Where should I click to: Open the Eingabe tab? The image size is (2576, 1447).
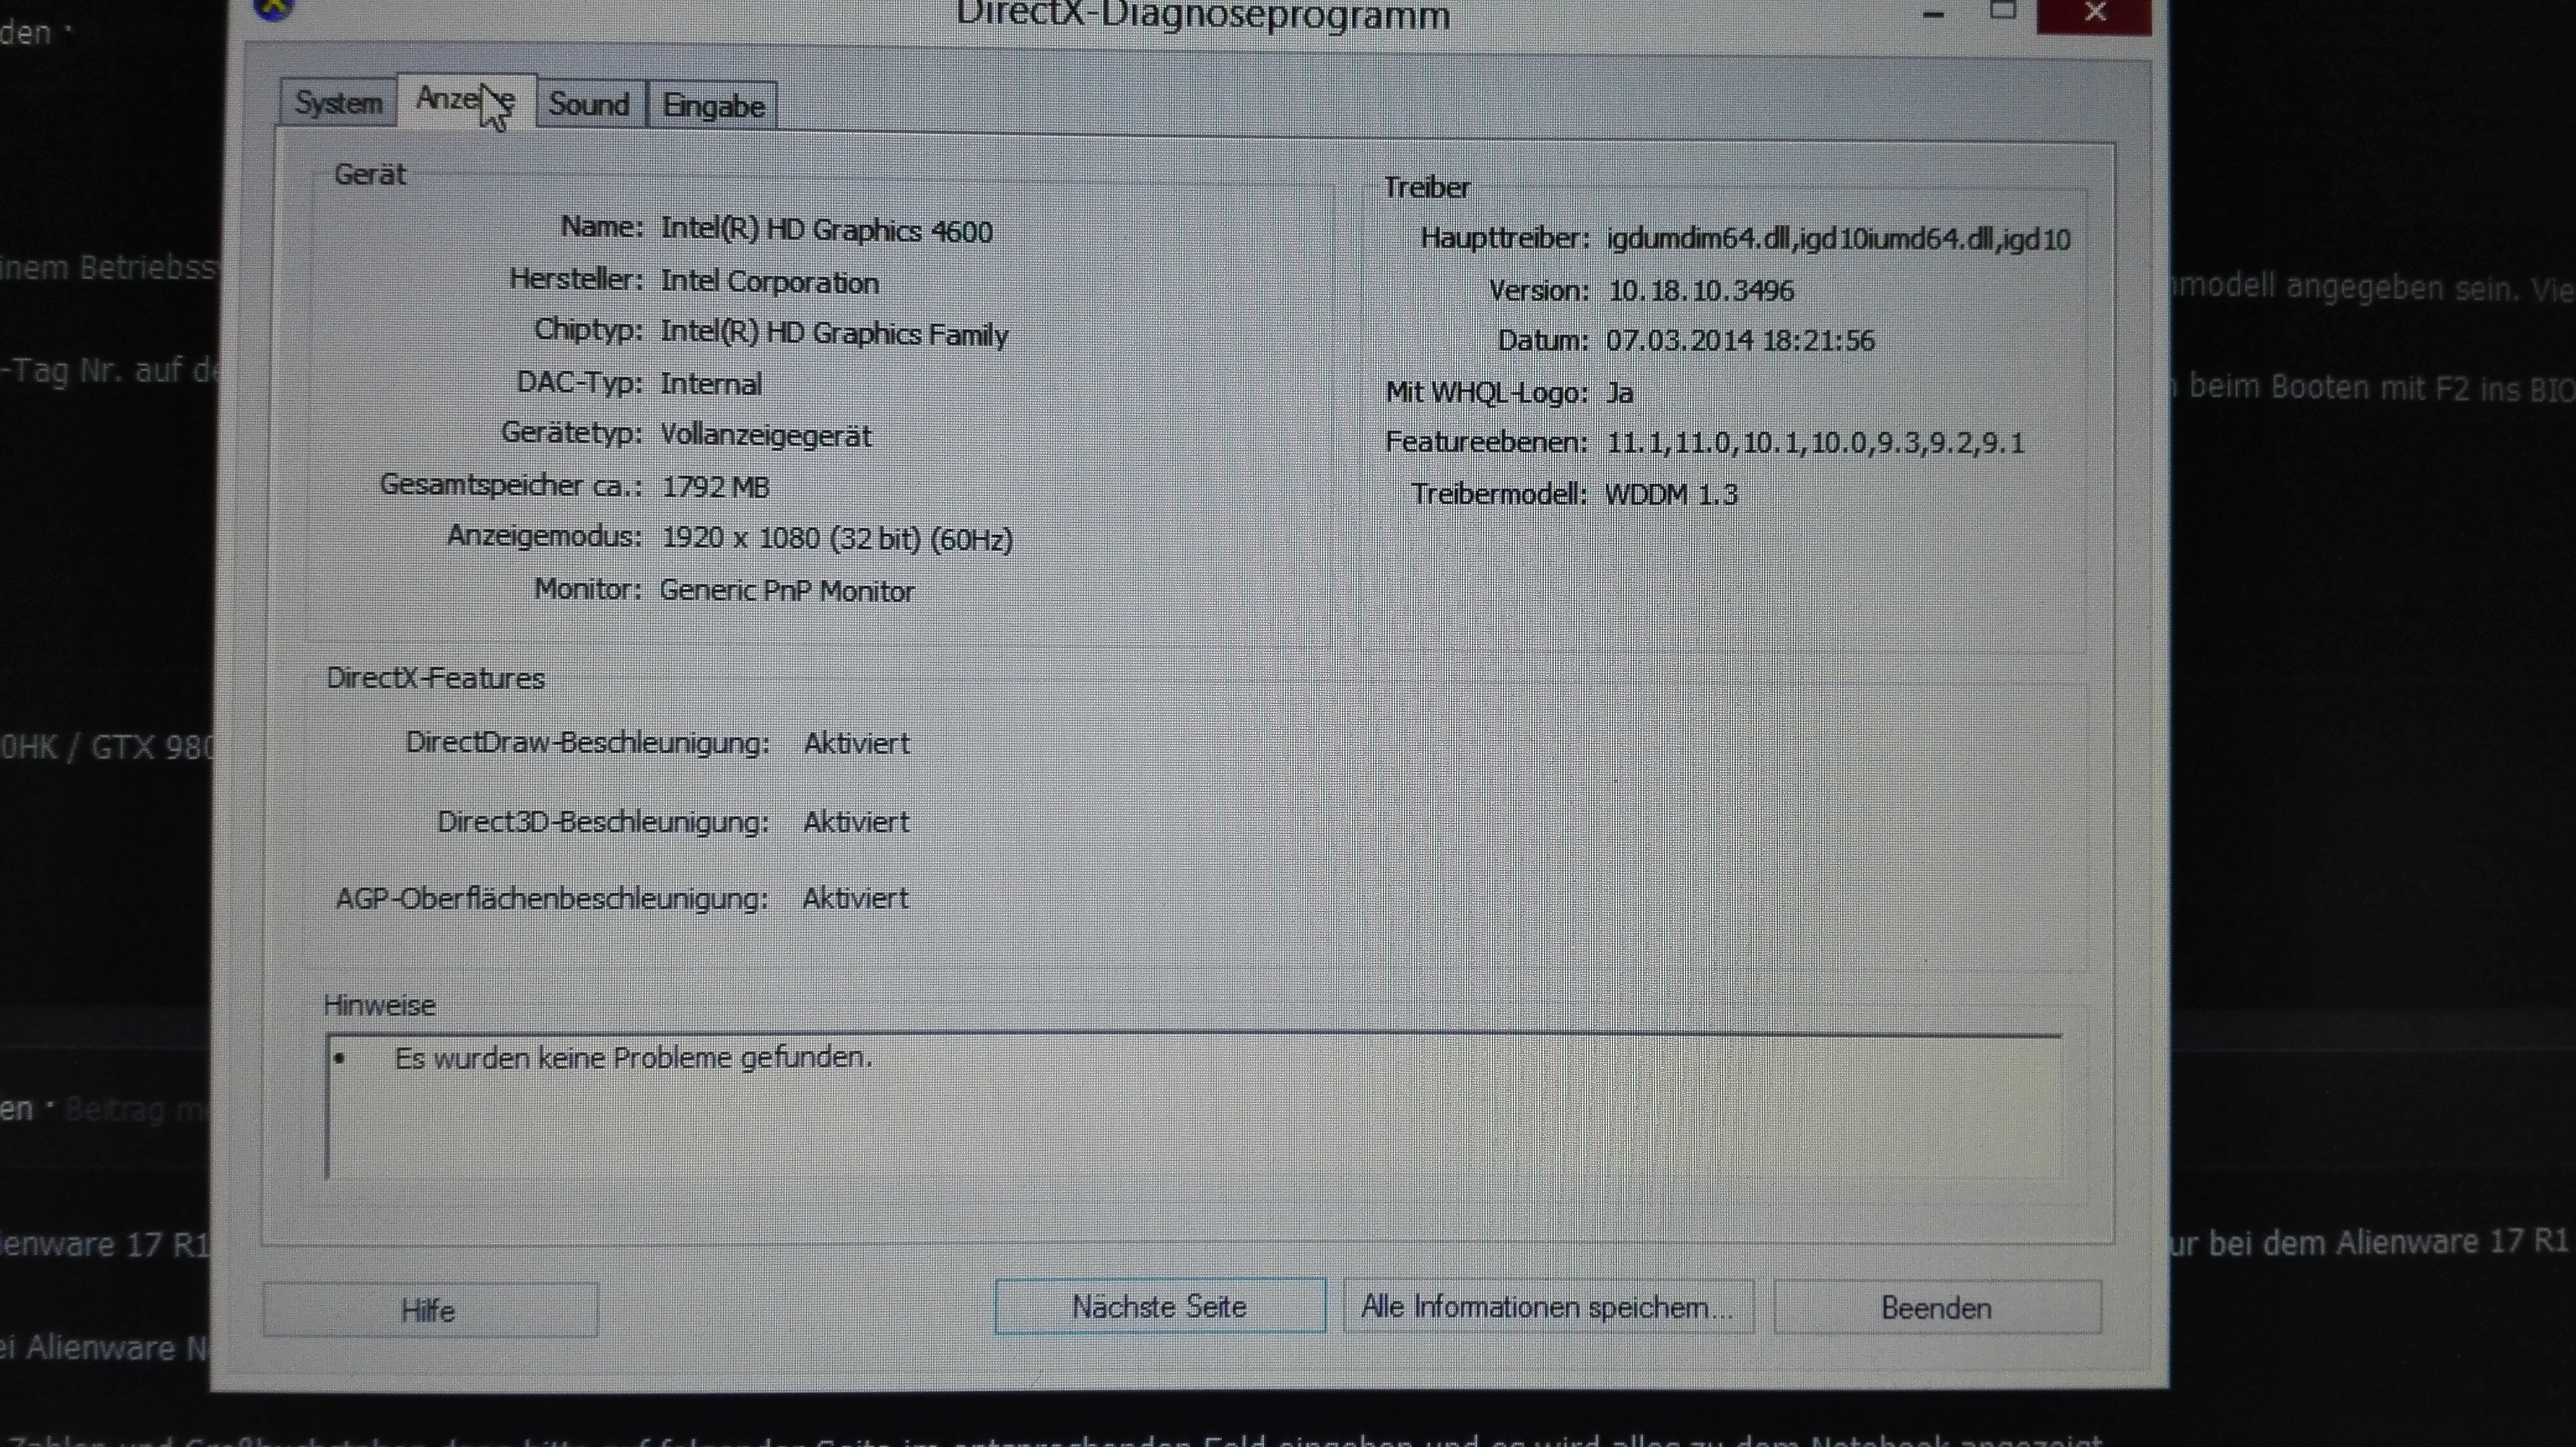713,106
